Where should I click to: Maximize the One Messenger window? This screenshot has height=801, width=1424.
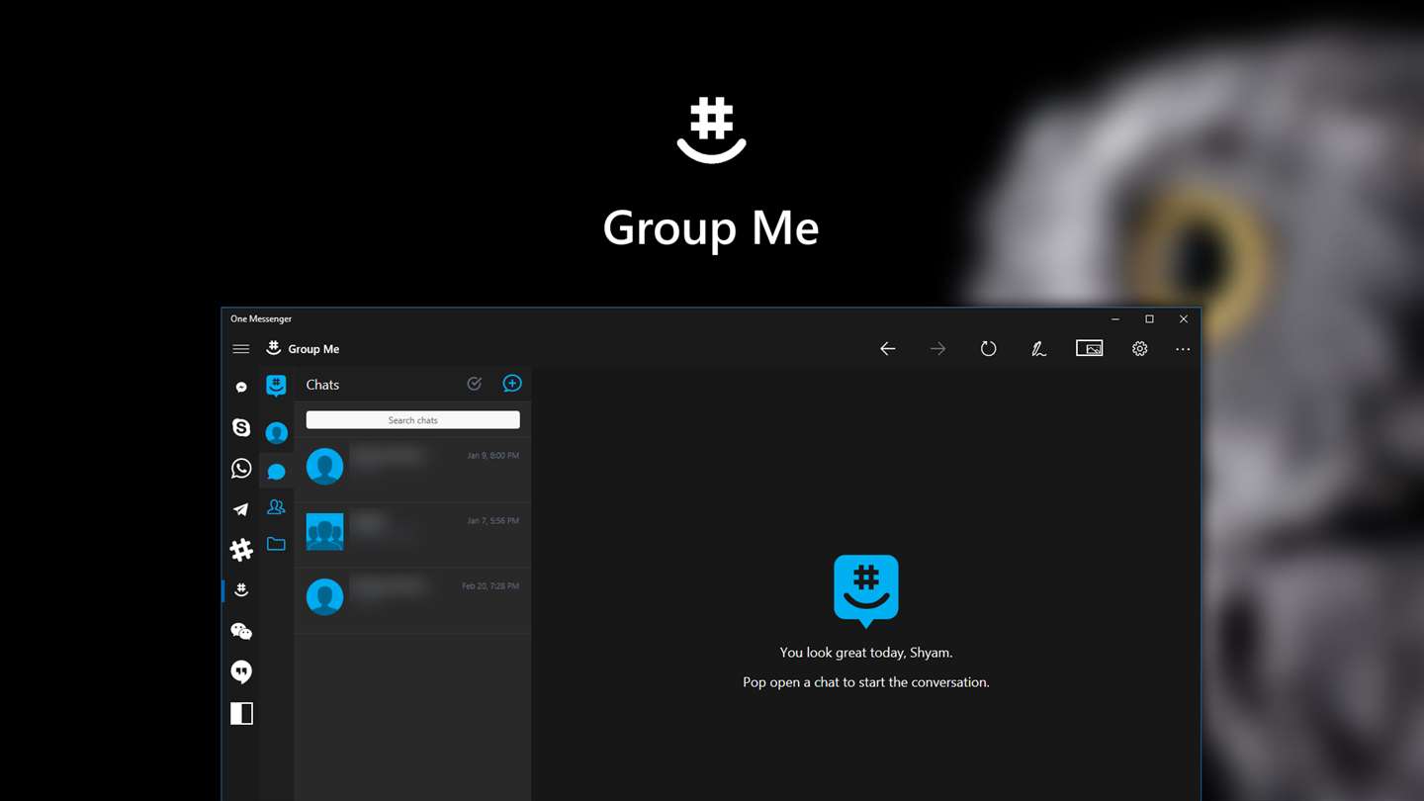coord(1149,319)
